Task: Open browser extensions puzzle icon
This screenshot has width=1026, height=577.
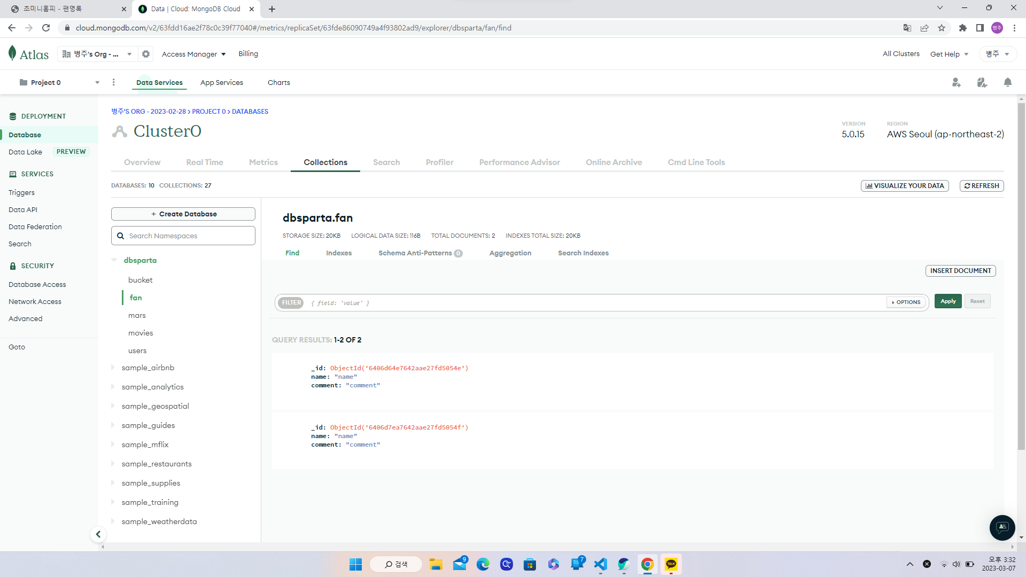Action: (x=963, y=28)
